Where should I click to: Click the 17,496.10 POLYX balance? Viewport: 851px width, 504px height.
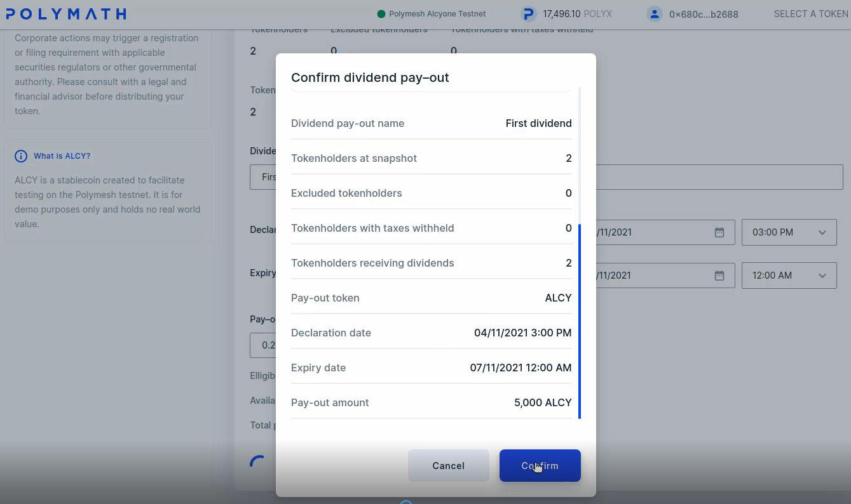coord(577,14)
